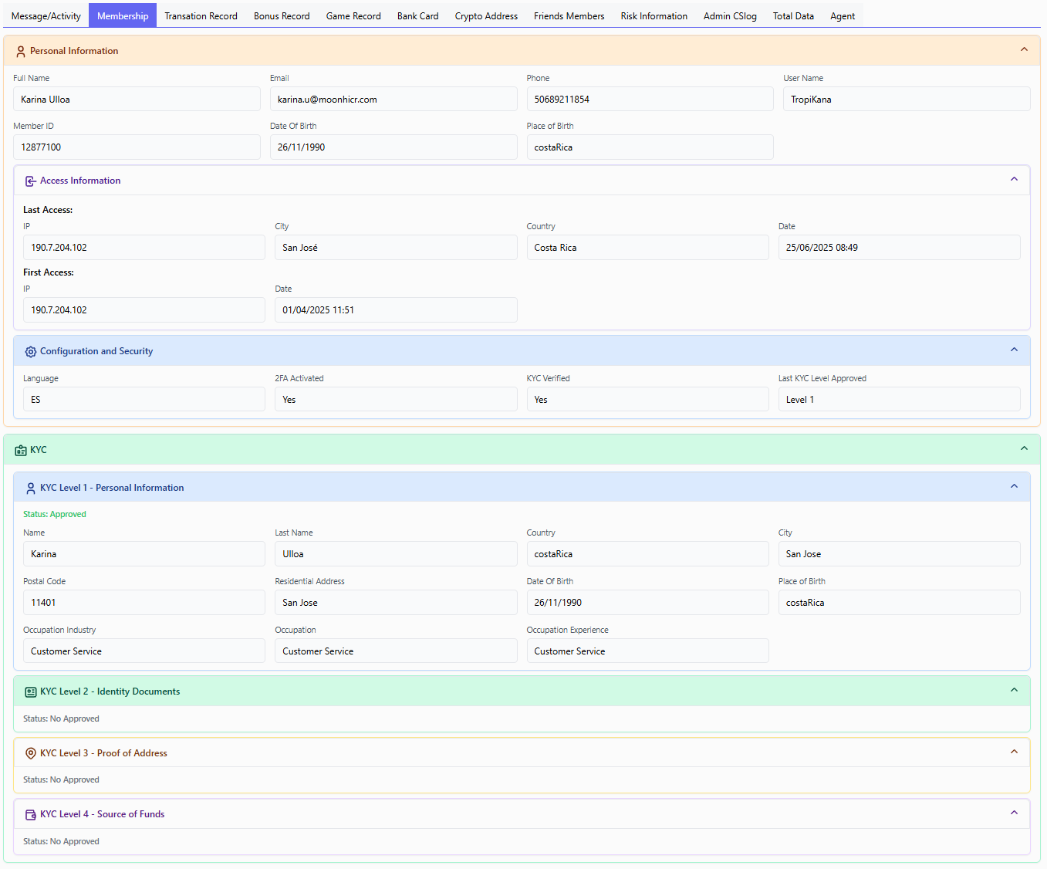
Task: Click the Personal Information person icon
Action: [21, 52]
